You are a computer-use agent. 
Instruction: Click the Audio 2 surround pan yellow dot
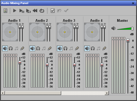[38, 32]
